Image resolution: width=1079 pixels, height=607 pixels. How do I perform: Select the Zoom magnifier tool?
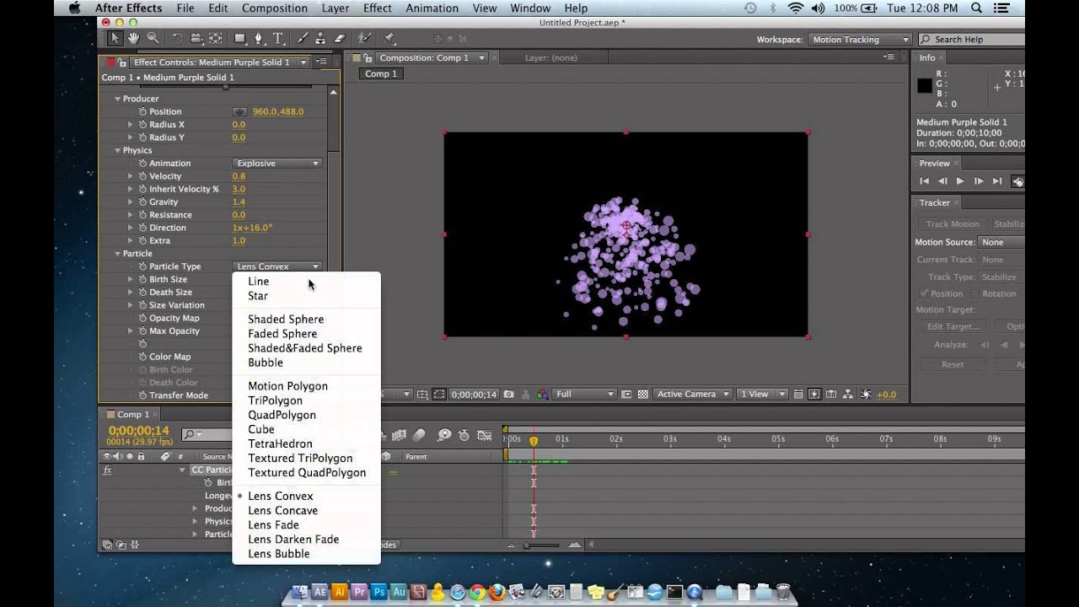click(x=153, y=39)
